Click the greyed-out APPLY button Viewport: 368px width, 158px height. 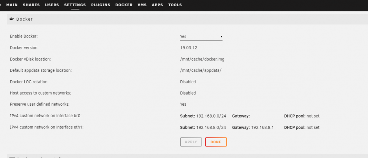pos(191,142)
